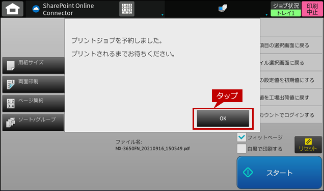The image size is (324, 191).
Task: Open the numeric keypad icon
Action: tap(127, 9)
